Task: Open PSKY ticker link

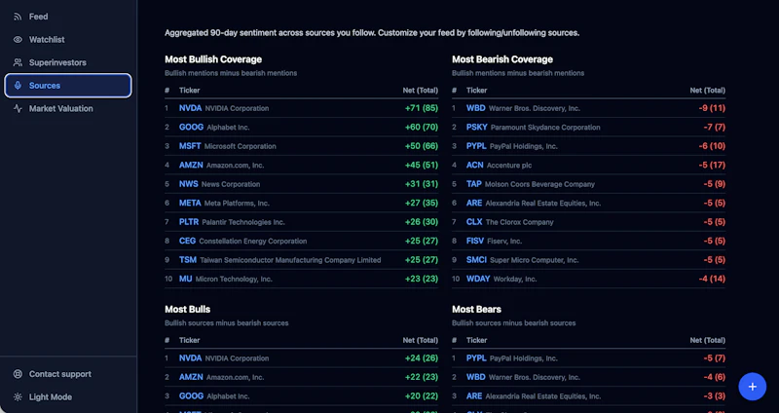Action: point(476,128)
